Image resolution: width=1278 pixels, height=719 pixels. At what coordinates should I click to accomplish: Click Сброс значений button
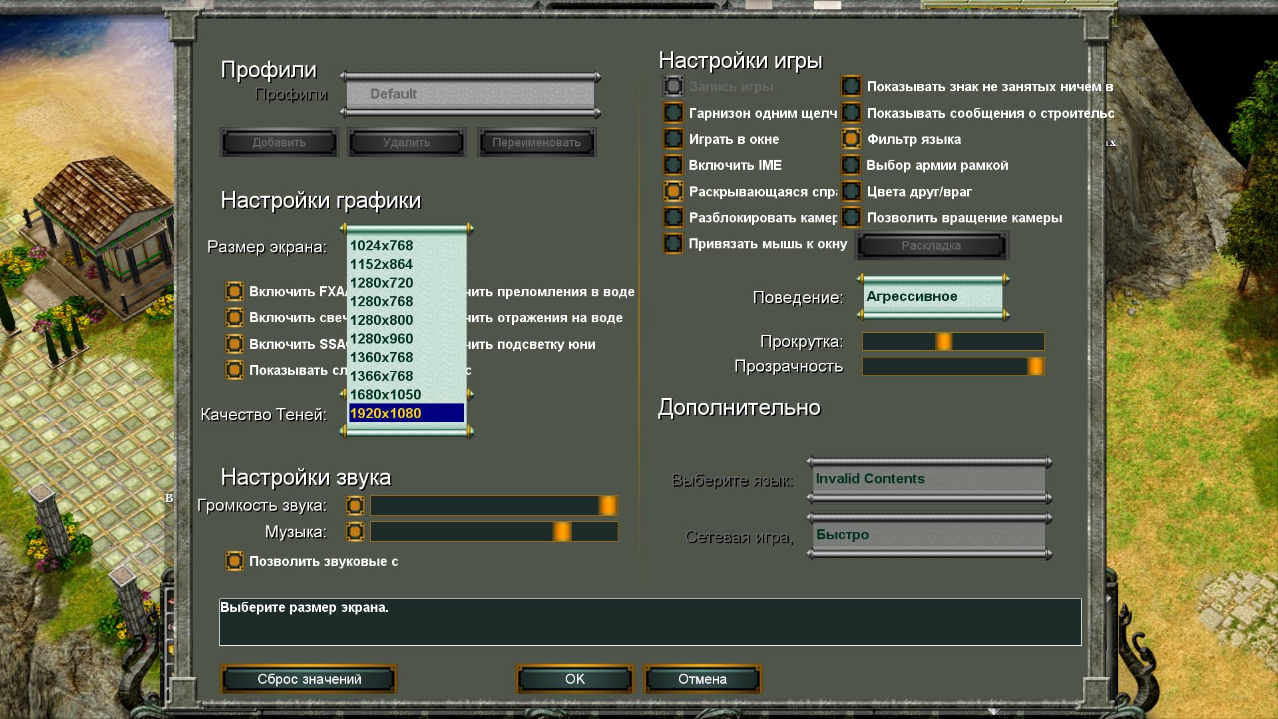tap(310, 679)
